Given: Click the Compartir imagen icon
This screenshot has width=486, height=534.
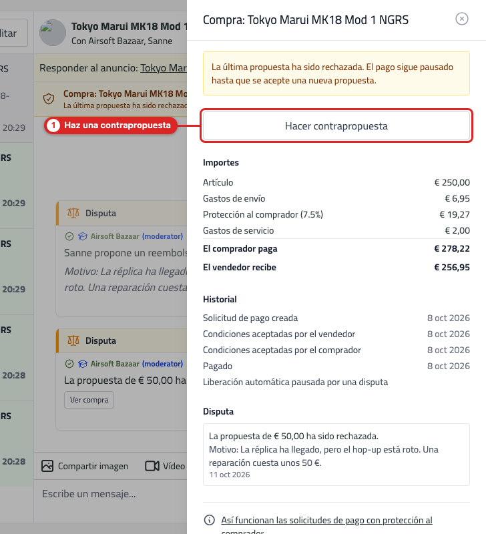Looking at the screenshot, I should tap(47, 466).
